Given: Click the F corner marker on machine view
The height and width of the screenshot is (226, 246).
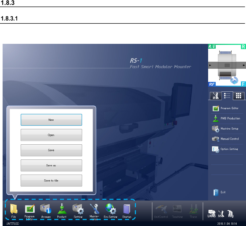Looking at the screenshot, I should (243, 84).
